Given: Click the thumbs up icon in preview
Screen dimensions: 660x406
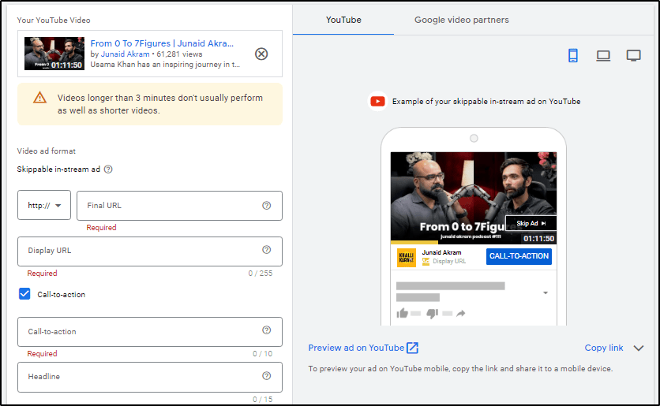Looking at the screenshot, I should coord(403,313).
